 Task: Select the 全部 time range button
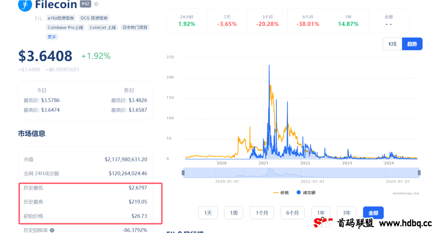coord(373,213)
